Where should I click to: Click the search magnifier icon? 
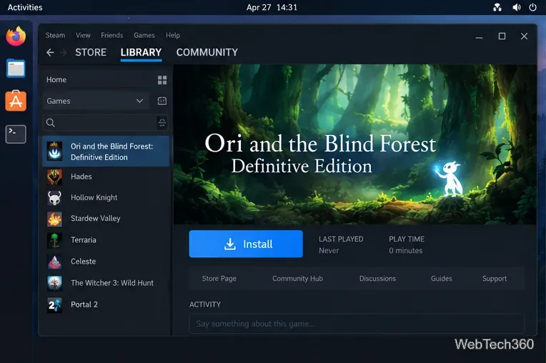click(51, 123)
